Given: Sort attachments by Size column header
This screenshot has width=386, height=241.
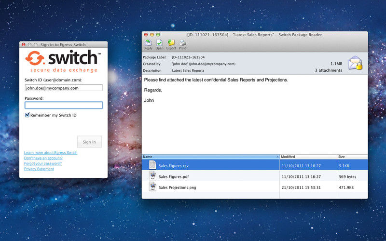Looking at the screenshot, I should pyautogui.click(x=352, y=157).
